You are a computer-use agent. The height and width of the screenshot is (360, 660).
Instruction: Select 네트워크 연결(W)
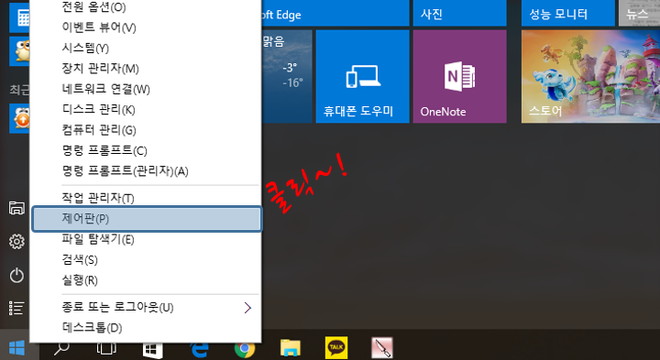coord(146,89)
